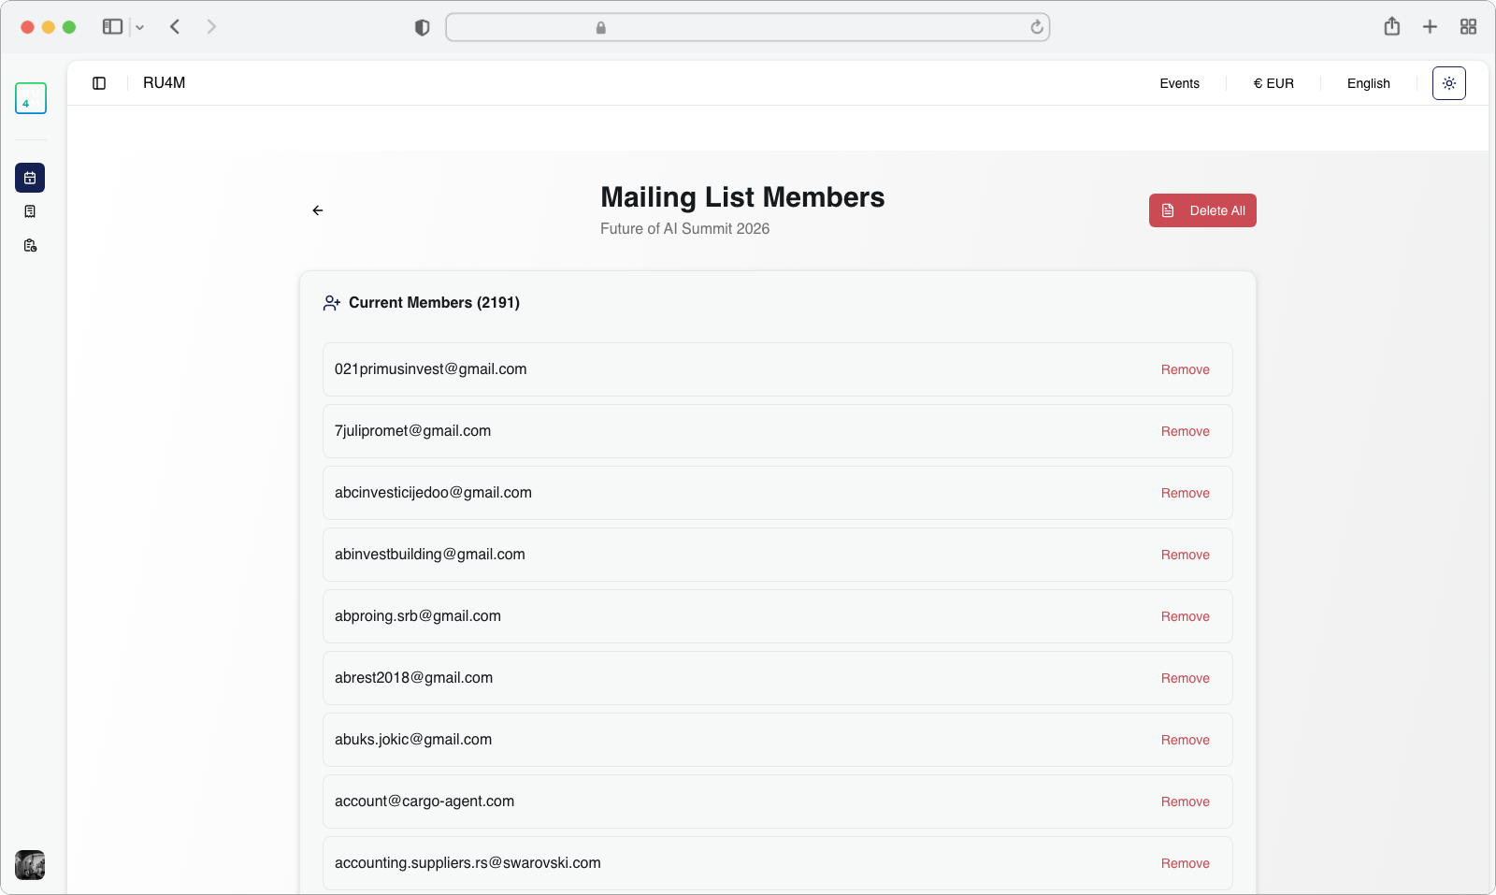This screenshot has height=895, width=1496.
Task: Open the calendar events sidebar icon
Action: (30, 178)
